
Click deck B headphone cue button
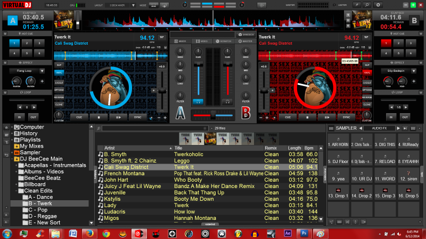[227, 102]
